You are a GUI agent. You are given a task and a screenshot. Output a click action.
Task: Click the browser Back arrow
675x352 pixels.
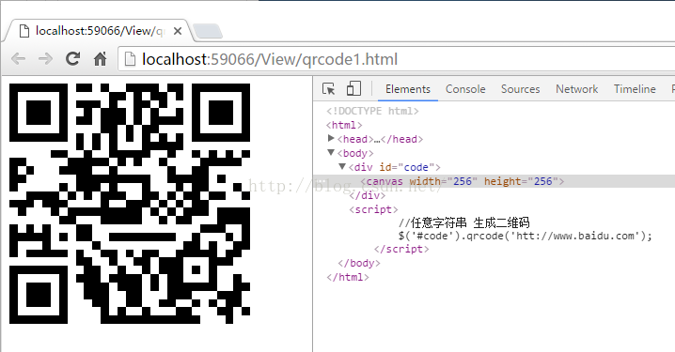(18, 59)
